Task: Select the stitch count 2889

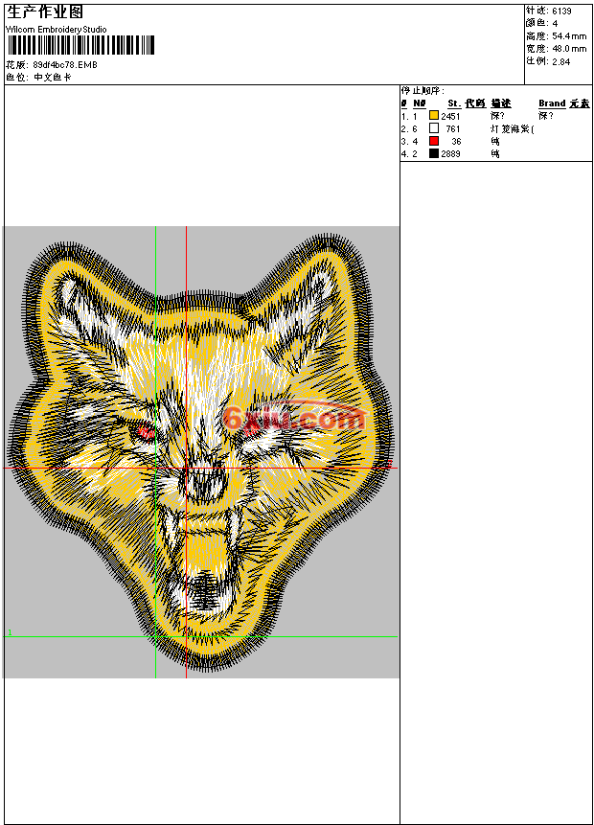Action: point(450,154)
